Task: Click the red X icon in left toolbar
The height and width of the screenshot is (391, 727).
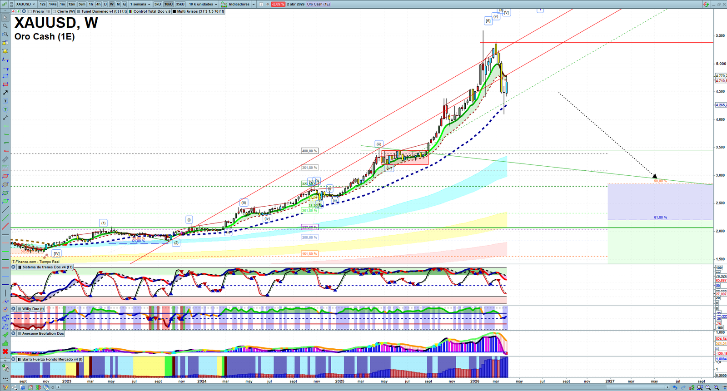Action: [x=5, y=351]
